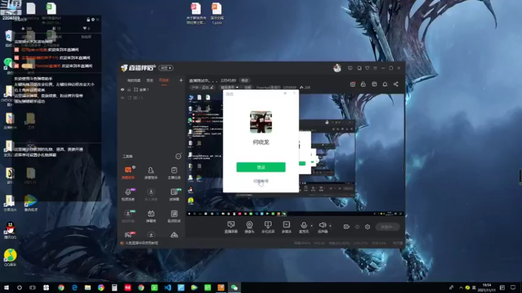Open the 房管助手 tool

pyautogui.click(x=151, y=173)
